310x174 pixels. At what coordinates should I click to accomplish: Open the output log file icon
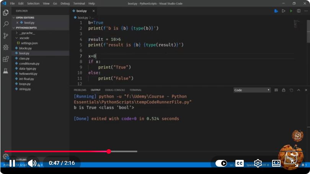click(x=291, y=90)
